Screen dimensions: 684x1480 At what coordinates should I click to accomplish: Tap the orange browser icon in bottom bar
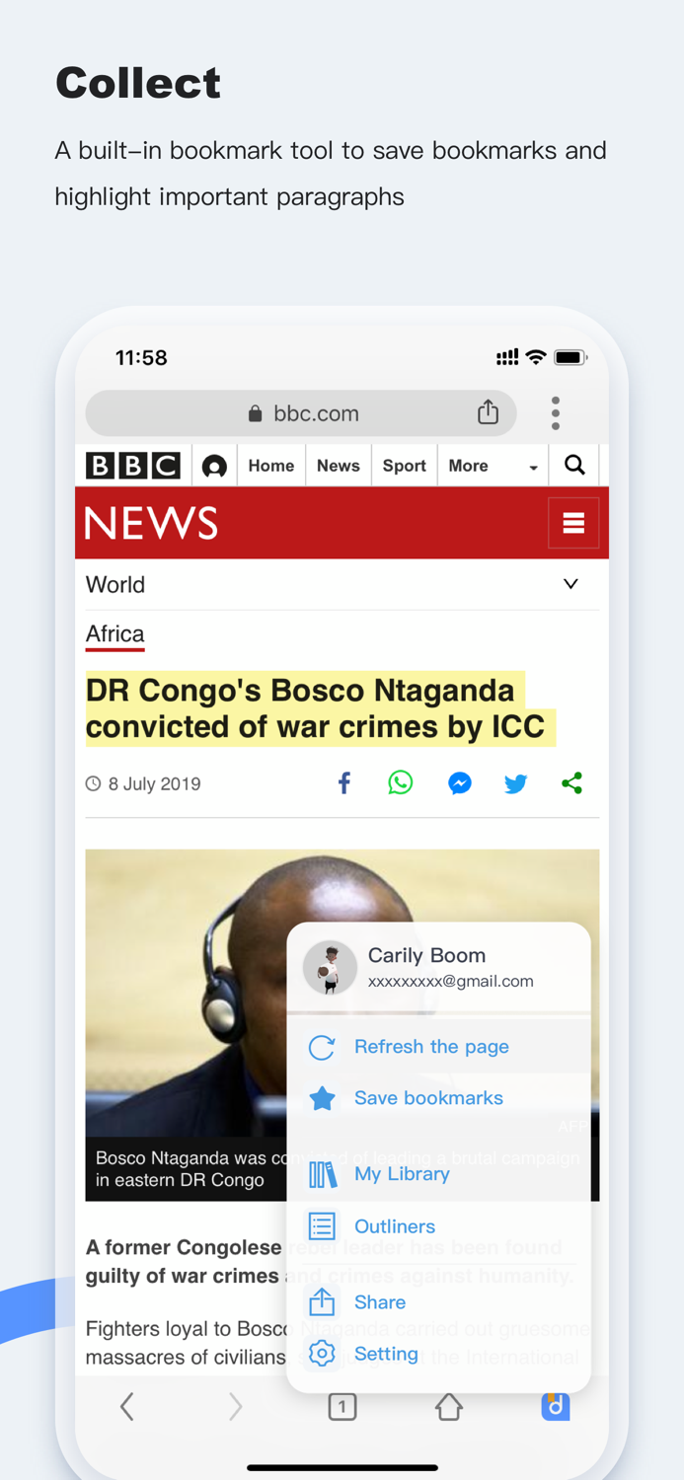point(556,1406)
